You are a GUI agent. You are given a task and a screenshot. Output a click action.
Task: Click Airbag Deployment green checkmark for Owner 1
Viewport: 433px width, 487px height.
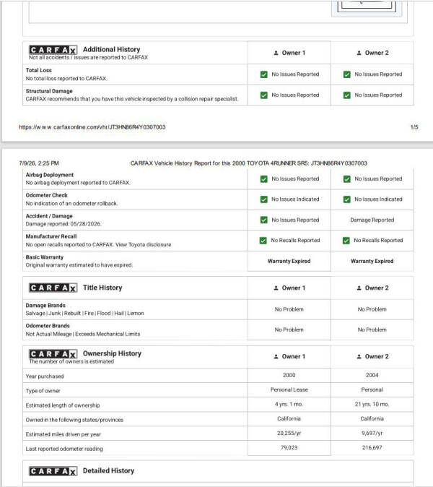(x=264, y=179)
